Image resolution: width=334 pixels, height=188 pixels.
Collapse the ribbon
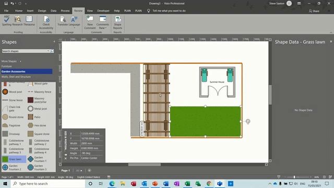331,32
